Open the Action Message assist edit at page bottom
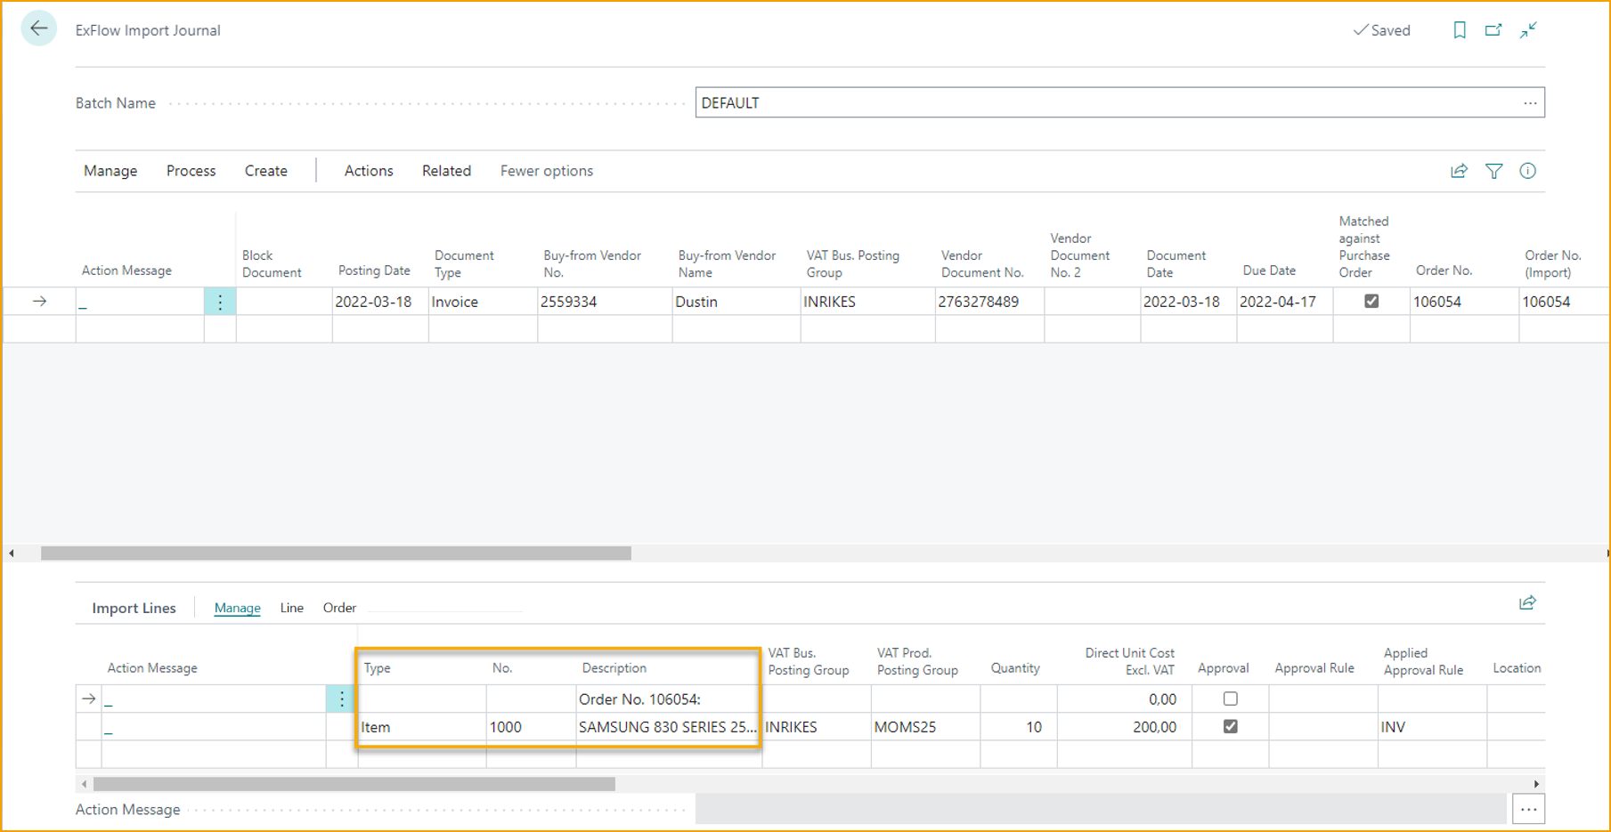Viewport: 1611px width, 832px height. [1529, 809]
